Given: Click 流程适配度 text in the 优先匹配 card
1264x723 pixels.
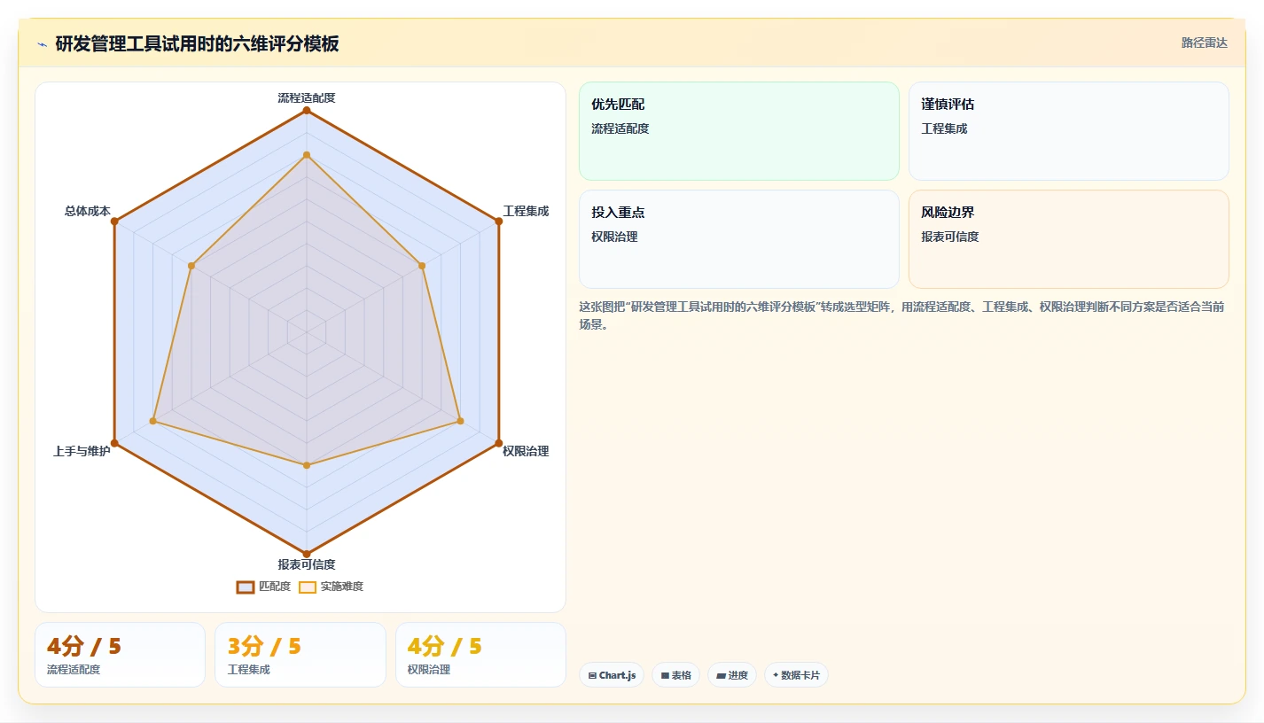Looking at the screenshot, I should tap(620, 128).
